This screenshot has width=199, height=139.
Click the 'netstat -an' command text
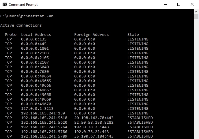(x=41, y=16)
